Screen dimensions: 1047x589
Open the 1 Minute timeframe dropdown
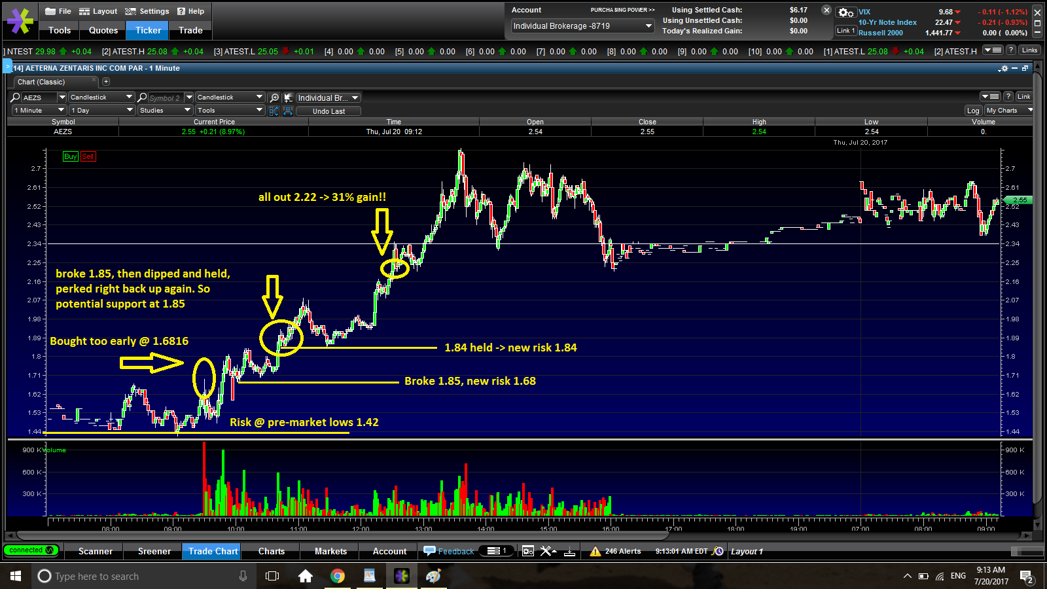(x=36, y=110)
